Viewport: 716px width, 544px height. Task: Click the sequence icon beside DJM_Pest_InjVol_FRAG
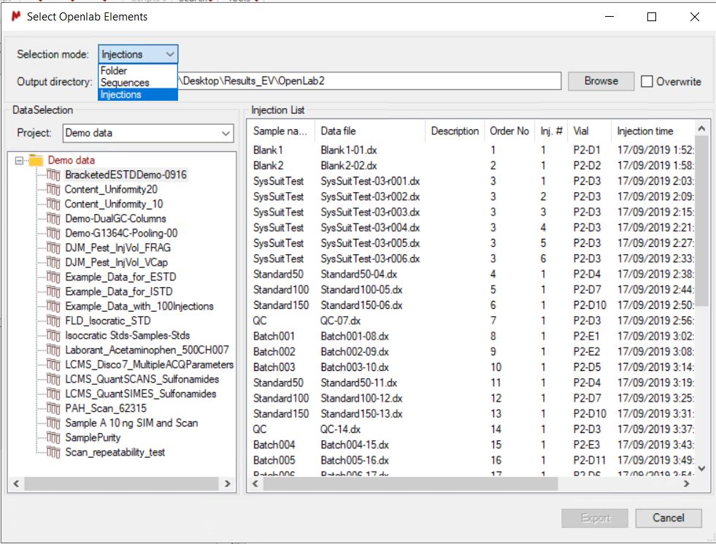(x=53, y=248)
